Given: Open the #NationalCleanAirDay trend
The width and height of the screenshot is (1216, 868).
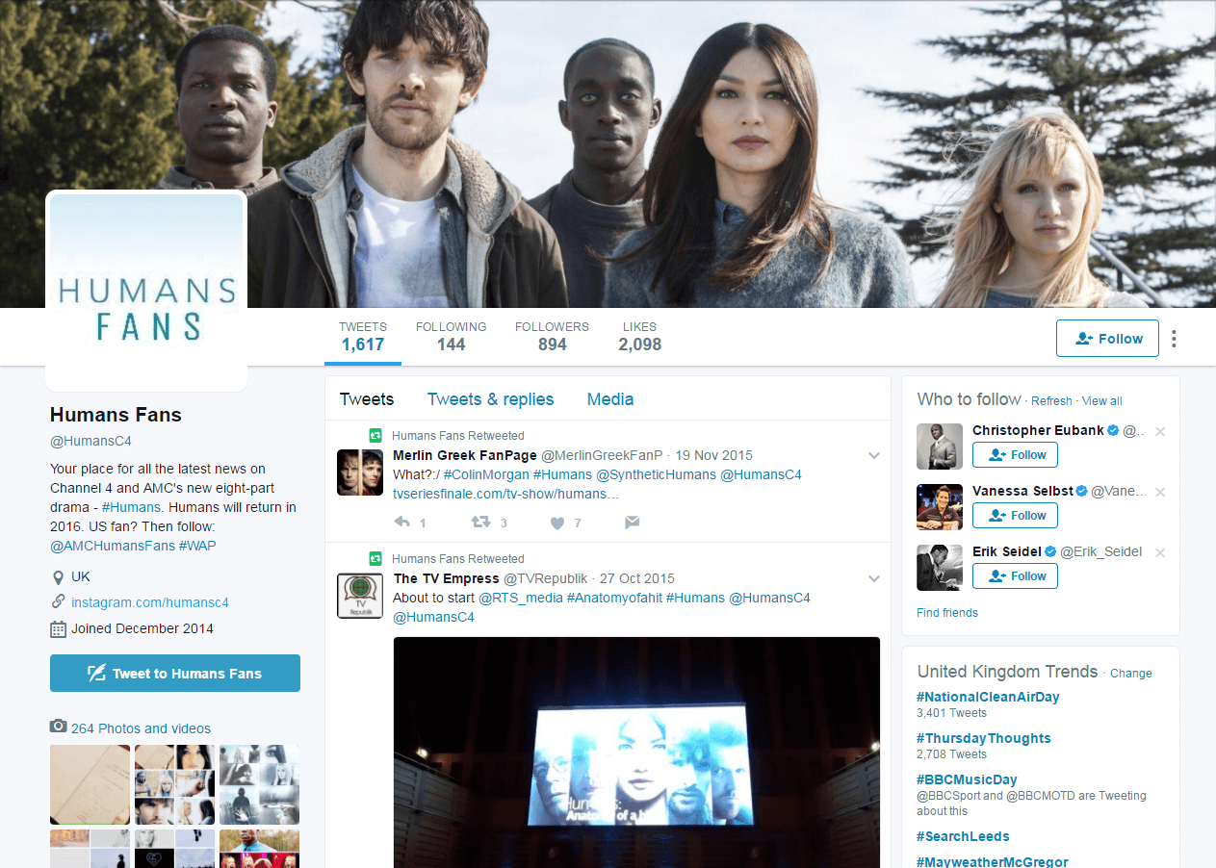Looking at the screenshot, I should [988, 697].
